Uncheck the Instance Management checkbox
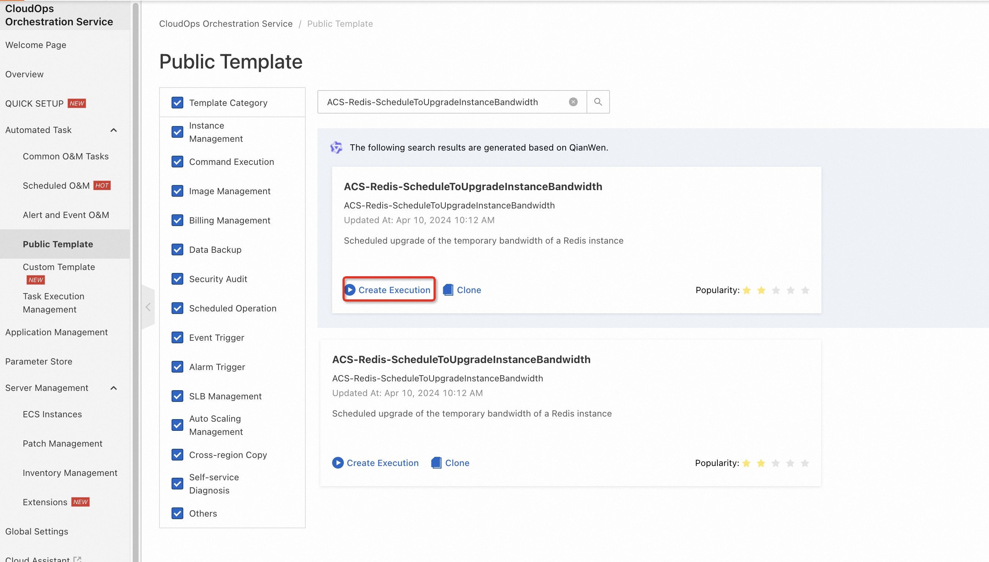This screenshot has width=989, height=562. pos(177,132)
